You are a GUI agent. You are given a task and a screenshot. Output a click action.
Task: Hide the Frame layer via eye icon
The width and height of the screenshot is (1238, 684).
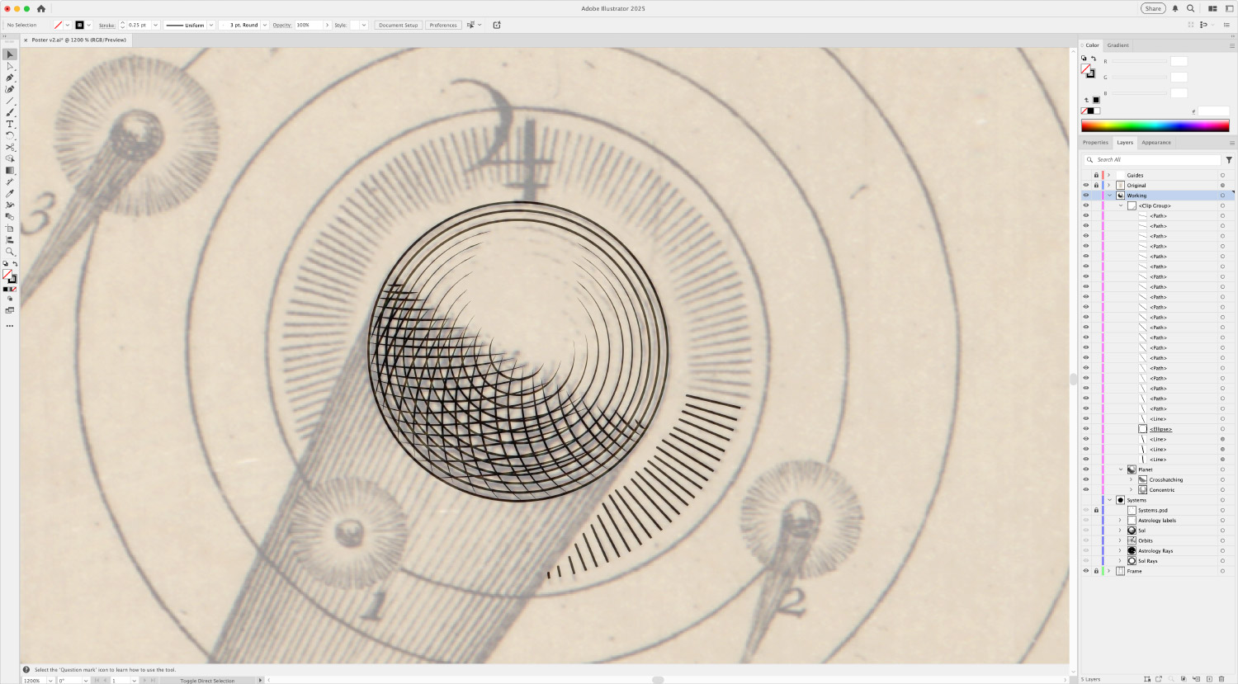[x=1086, y=571]
